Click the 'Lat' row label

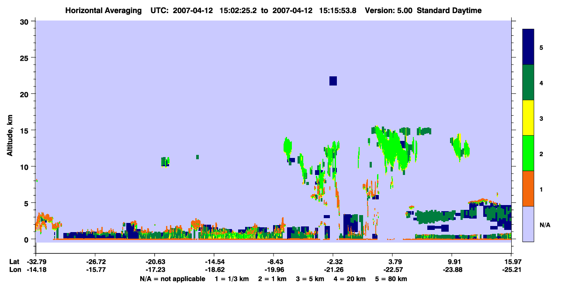(x=14, y=262)
